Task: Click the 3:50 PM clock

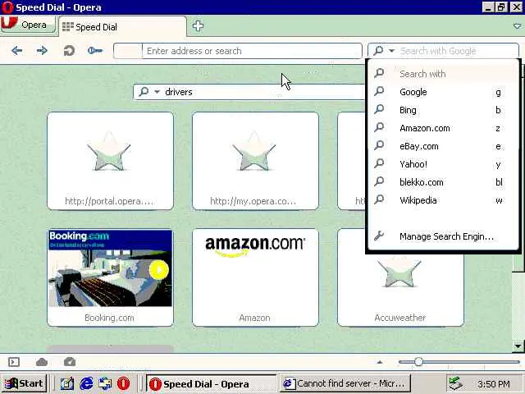Action: pyautogui.click(x=494, y=384)
